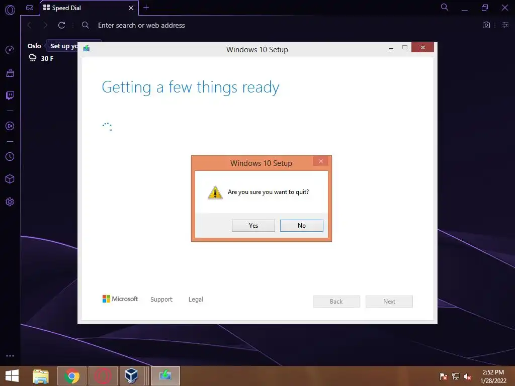
Task: Click the Microsoft logo in Setup
Action: [x=120, y=299]
